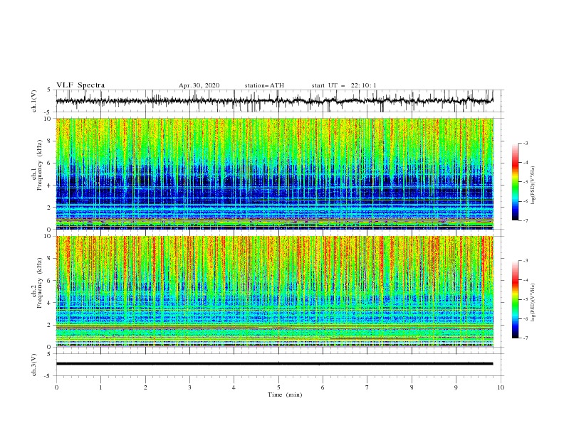Click the ch.3 flat black voltage trace
Image resolution: width=564 pixels, height=435 pixels.
[275, 364]
